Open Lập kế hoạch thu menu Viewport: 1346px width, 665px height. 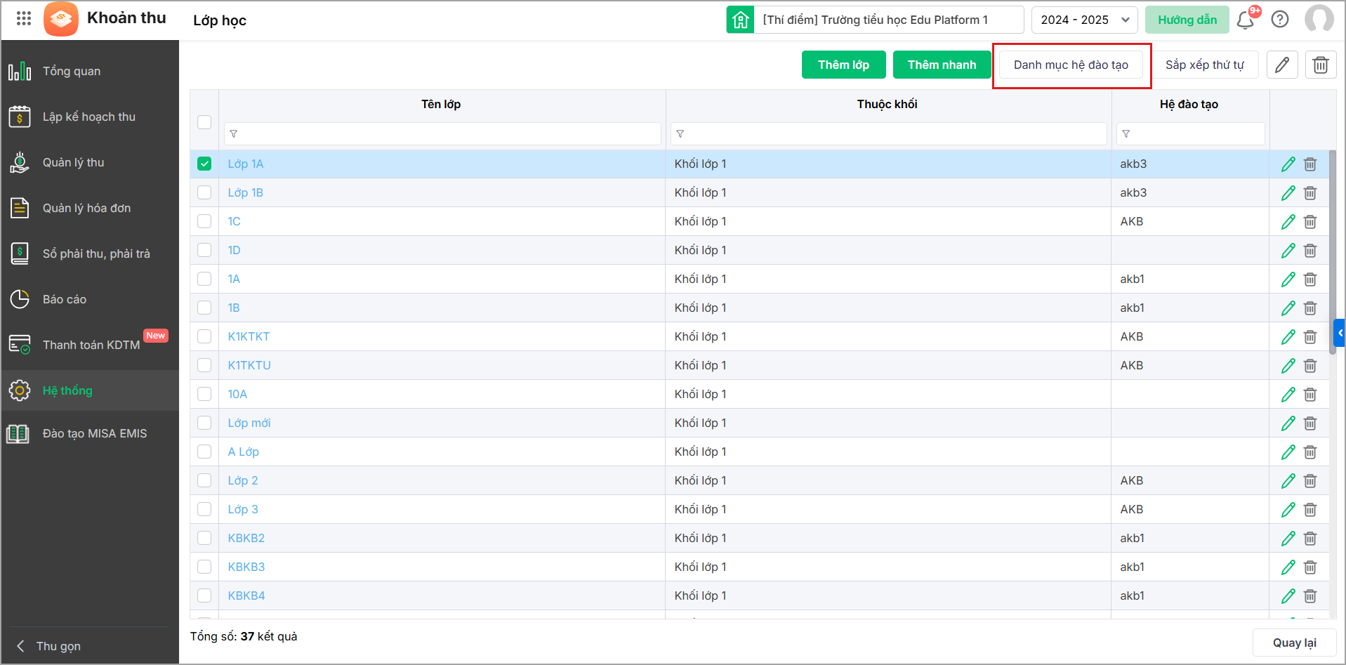tap(90, 117)
